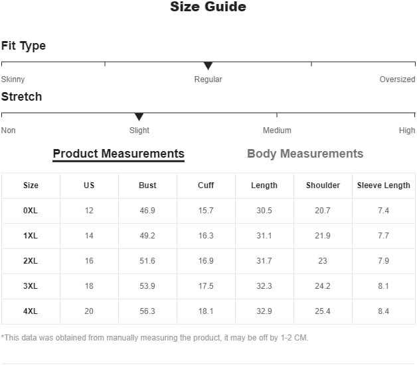
Task: Click the Skinny fit label
Action: (x=13, y=79)
